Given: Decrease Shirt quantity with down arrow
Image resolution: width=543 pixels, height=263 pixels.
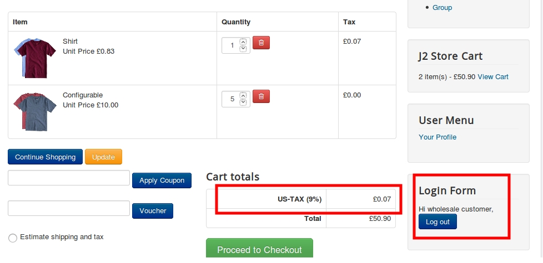Looking at the screenshot, I should [243, 49].
